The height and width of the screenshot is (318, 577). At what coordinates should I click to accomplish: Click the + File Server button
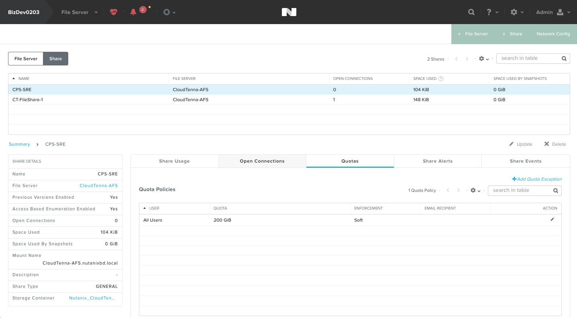point(473,34)
